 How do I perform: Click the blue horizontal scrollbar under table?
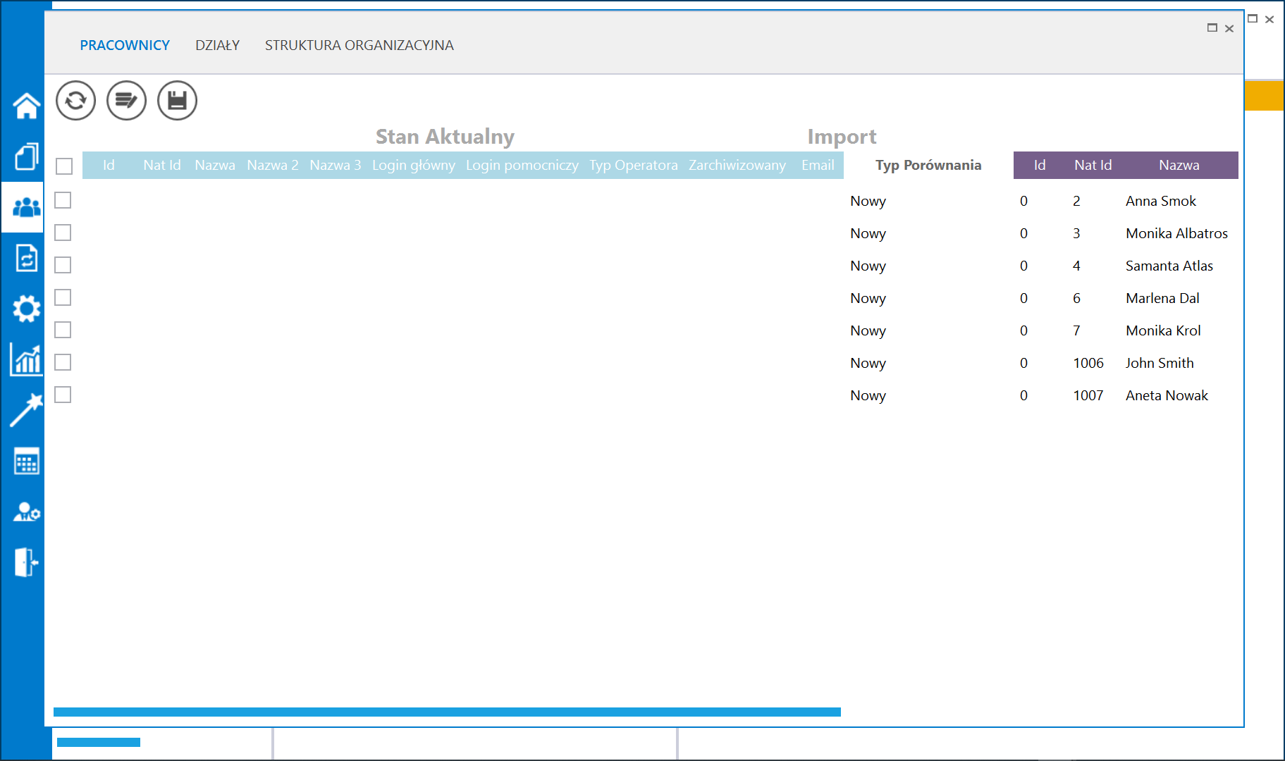(x=447, y=712)
